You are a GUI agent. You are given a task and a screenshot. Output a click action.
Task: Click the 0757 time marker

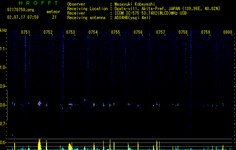[161, 32]
